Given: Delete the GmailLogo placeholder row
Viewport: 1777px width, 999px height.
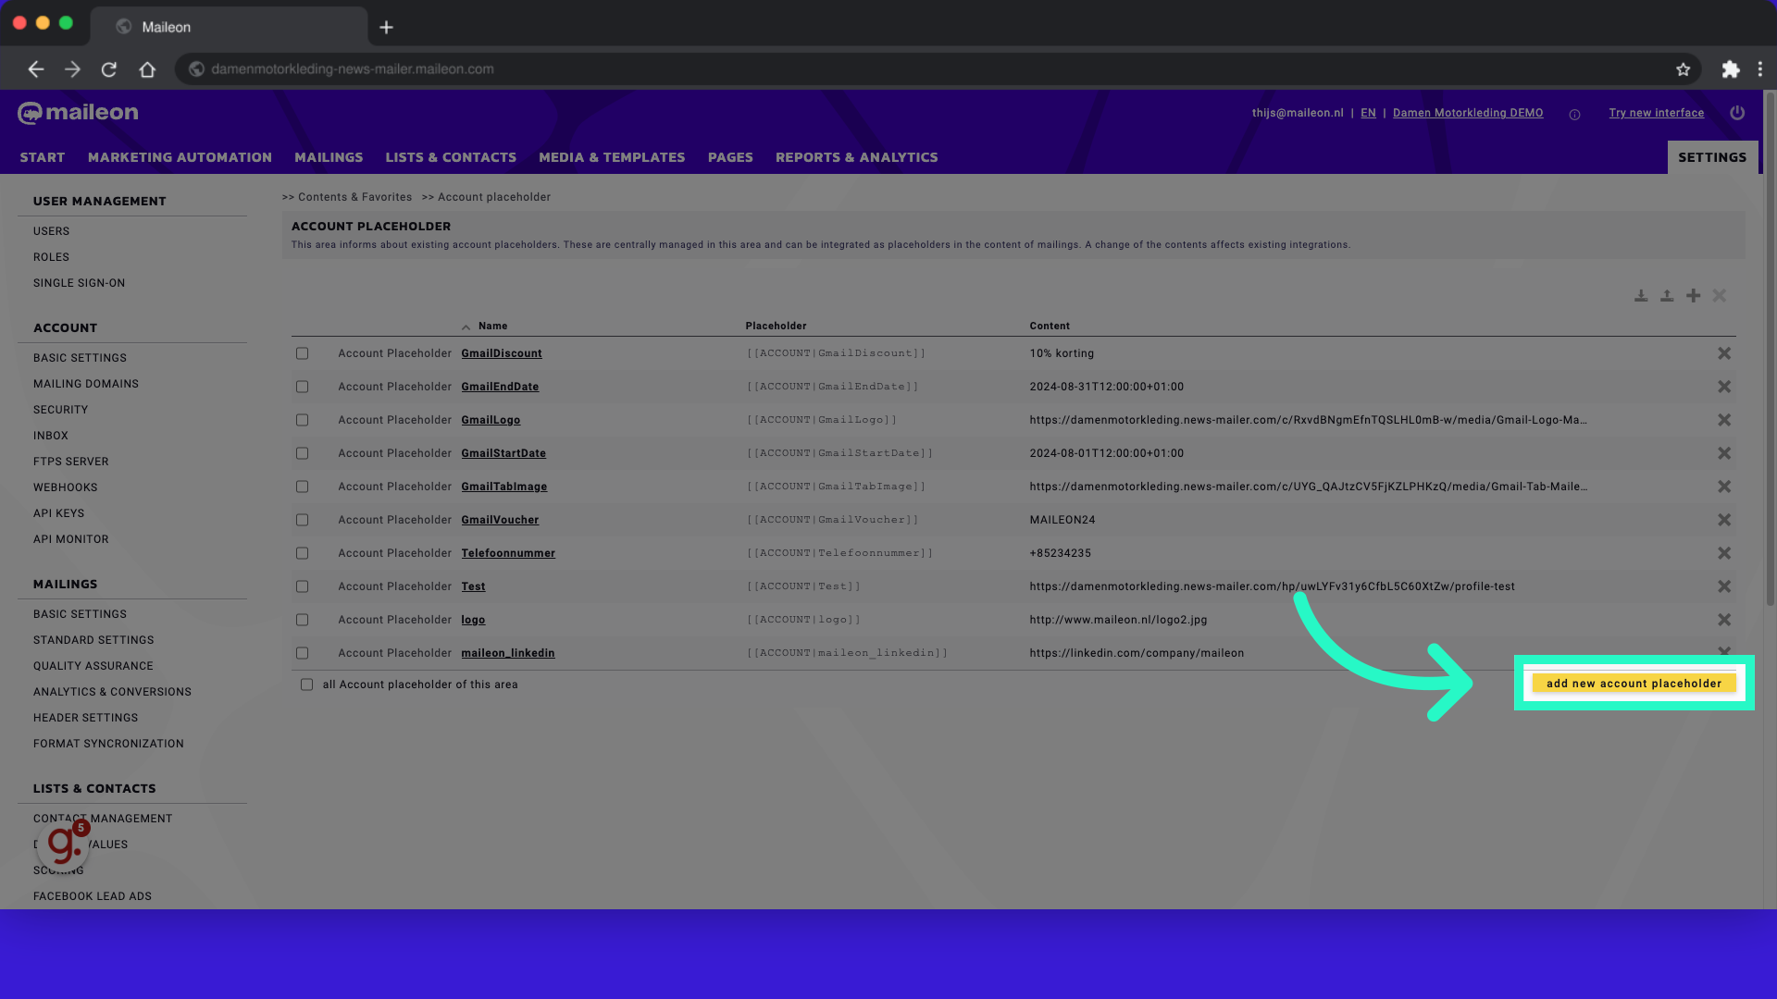Looking at the screenshot, I should point(1724,420).
